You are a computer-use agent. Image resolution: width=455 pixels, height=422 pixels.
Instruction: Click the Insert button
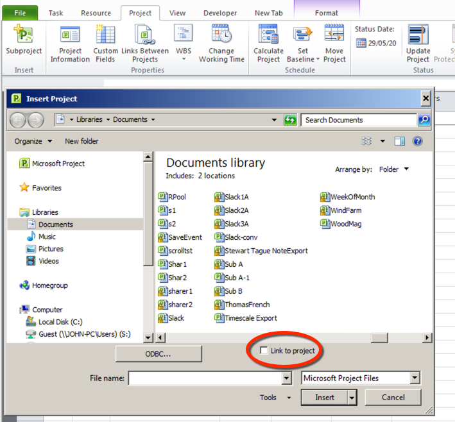325,398
